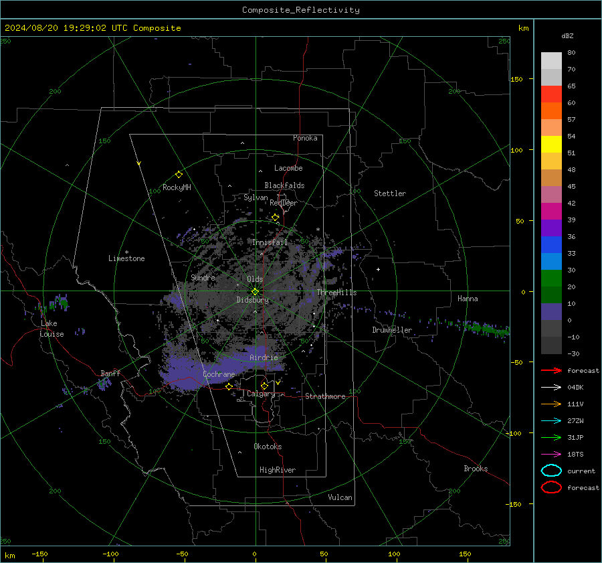The width and height of the screenshot is (602, 563).
Task: Click the Olds town label
Action: pos(255,279)
